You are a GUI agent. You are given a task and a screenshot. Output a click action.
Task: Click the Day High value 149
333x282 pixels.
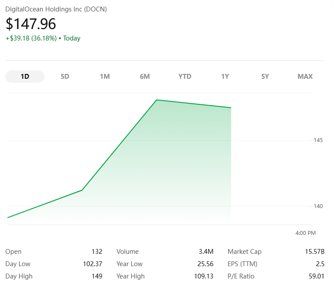(97, 276)
